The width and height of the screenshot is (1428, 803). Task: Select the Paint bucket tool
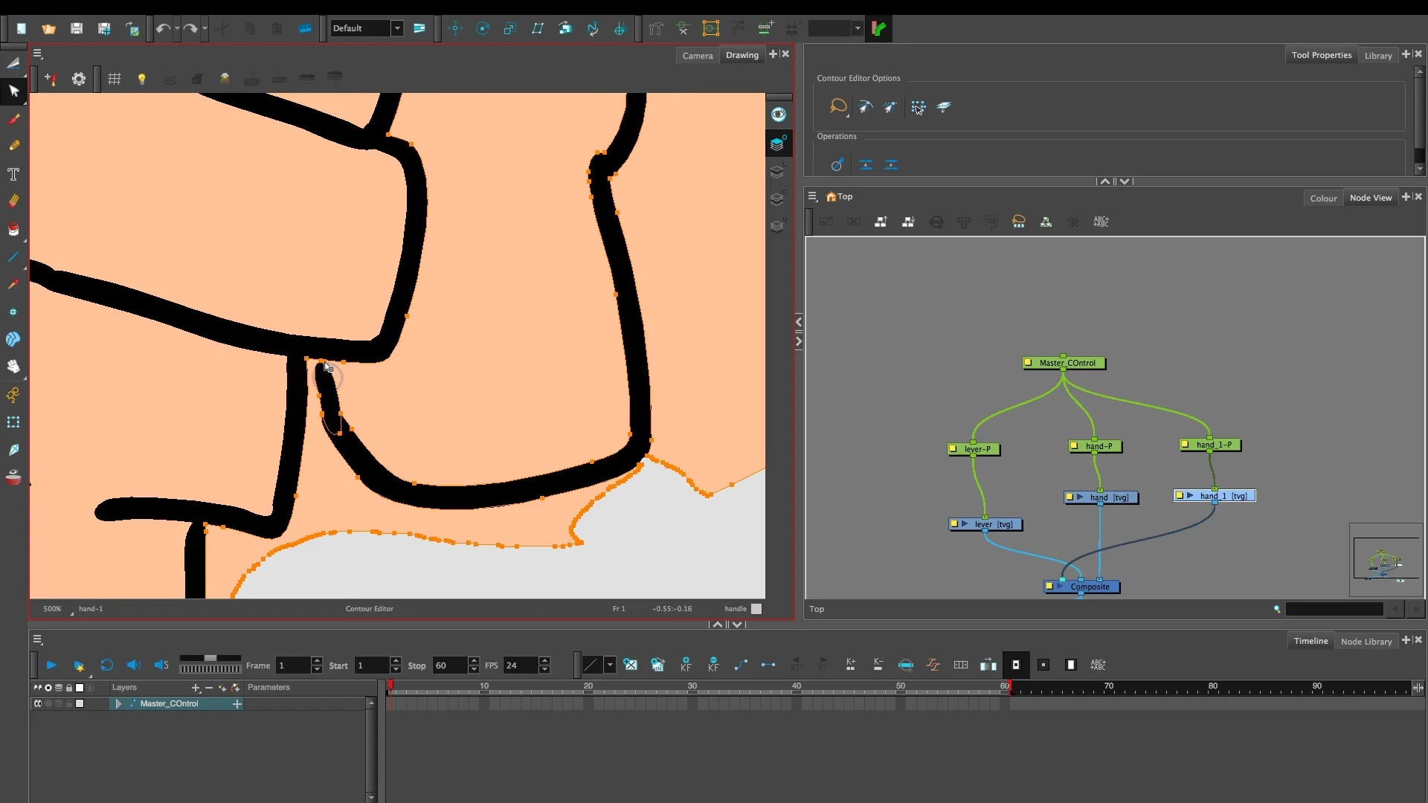pyautogui.click(x=13, y=229)
